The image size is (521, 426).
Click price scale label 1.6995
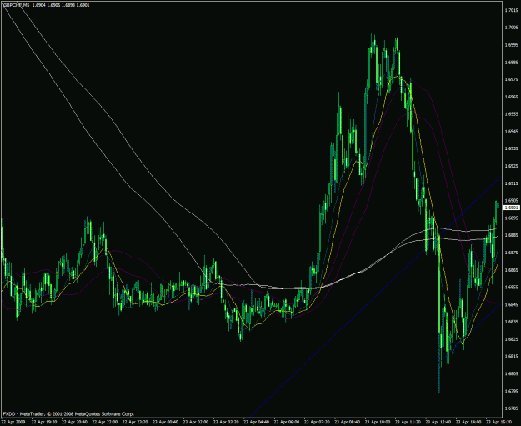(511, 45)
